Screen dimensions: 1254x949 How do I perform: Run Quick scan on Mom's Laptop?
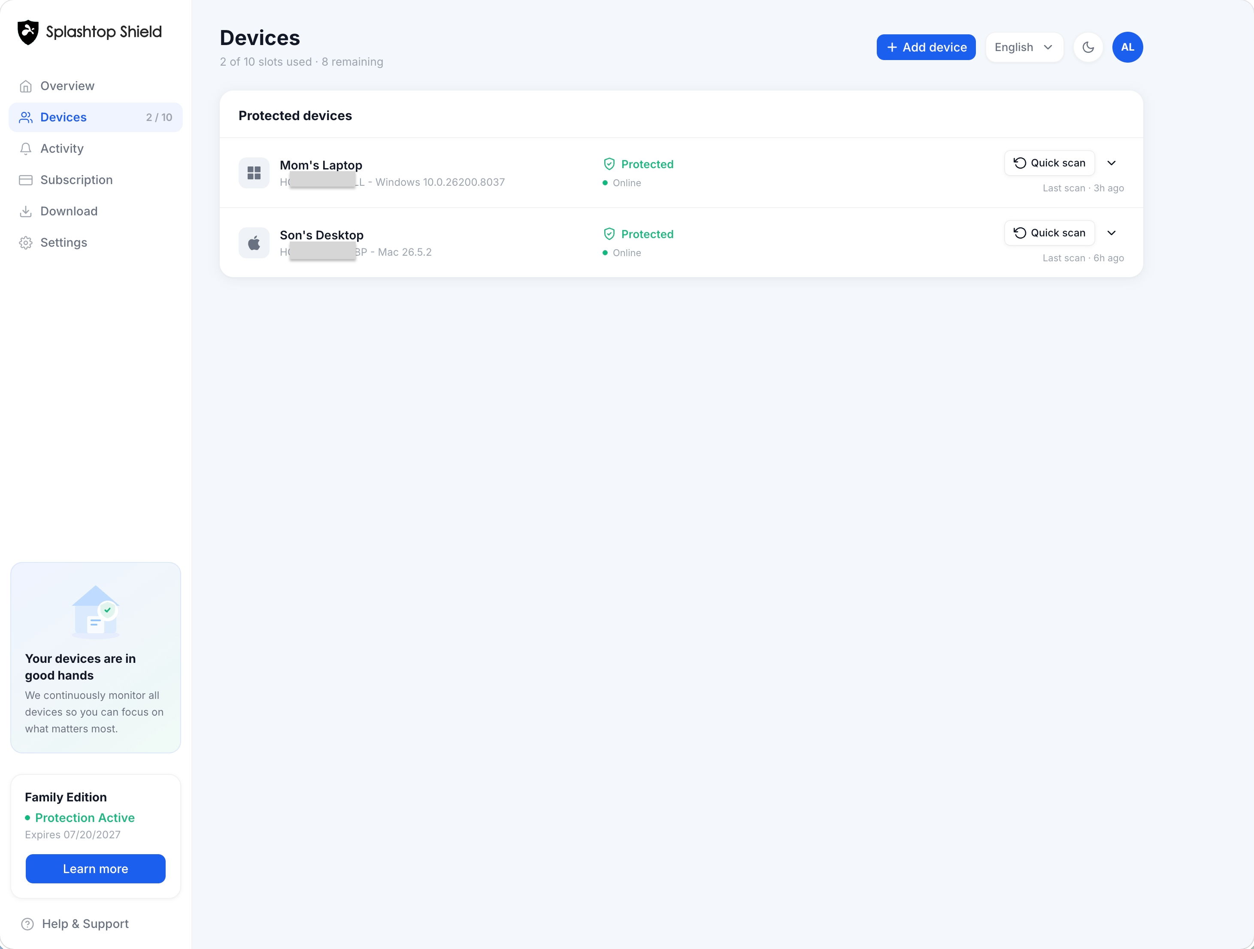point(1049,163)
